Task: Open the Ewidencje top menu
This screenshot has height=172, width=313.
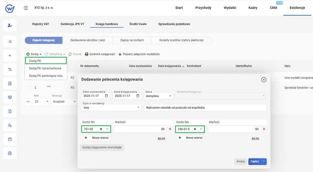Action: (x=297, y=8)
